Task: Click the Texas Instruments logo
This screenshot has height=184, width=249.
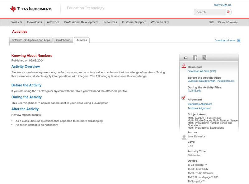Action: pyautogui.click(x=31, y=9)
